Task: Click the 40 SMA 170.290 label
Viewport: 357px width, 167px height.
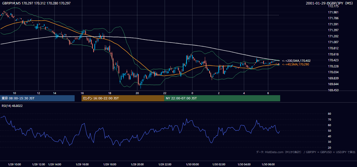Action: coord(296,64)
